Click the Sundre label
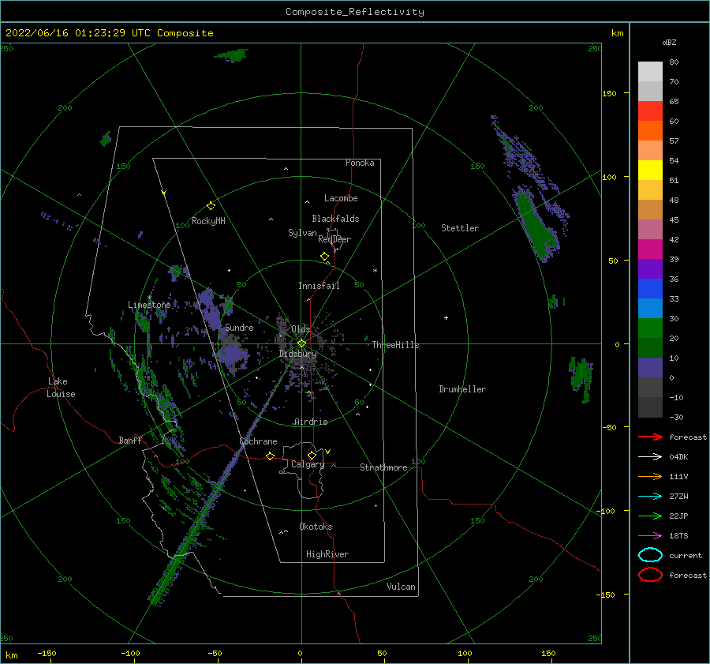The image size is (710, 664). [x=239, y=327]
